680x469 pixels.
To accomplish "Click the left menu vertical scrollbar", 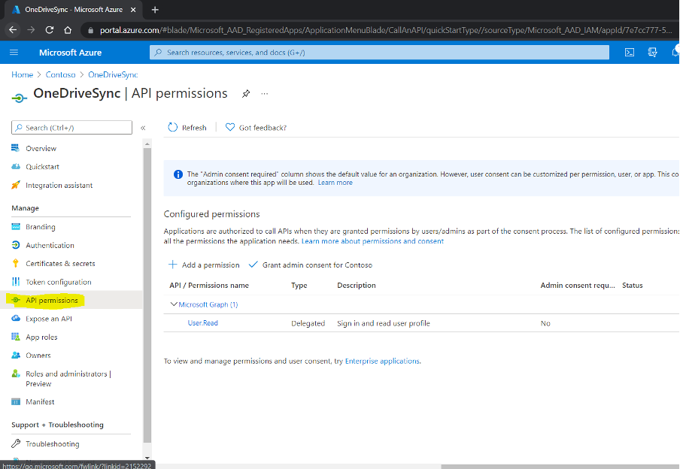I will pos(147,295).
